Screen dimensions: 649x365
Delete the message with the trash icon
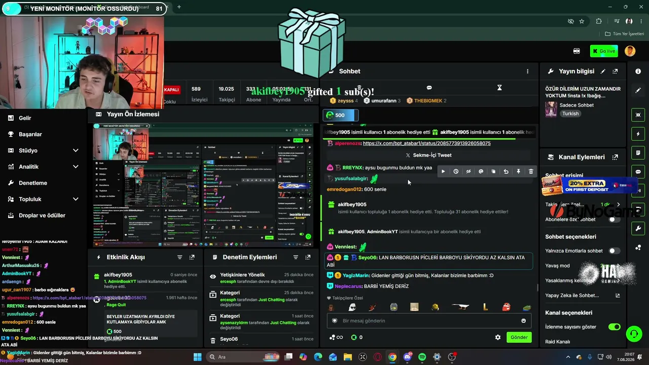point(531,171)
